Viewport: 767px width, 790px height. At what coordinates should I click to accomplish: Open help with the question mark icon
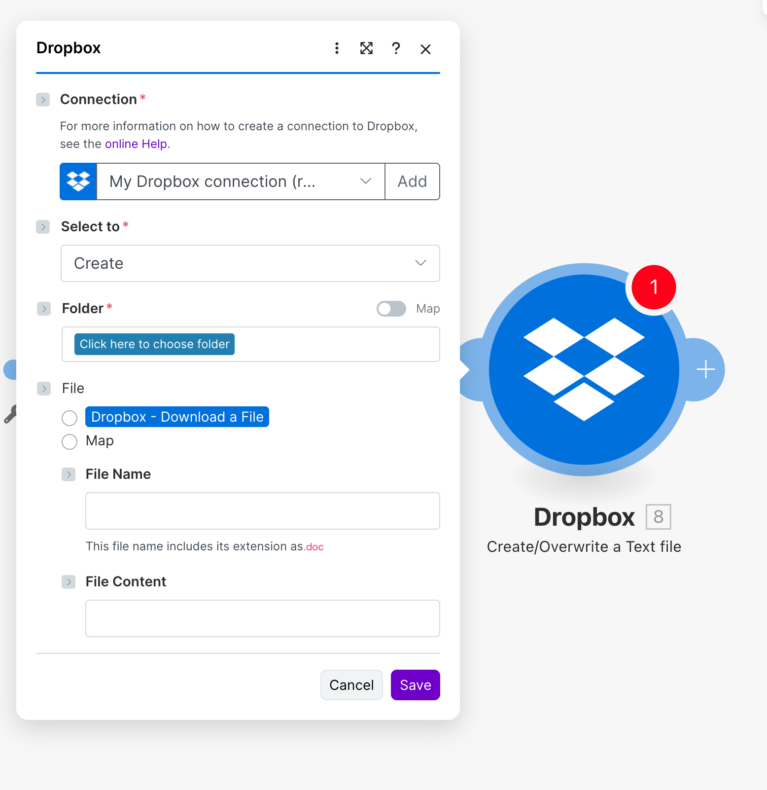coord(396,48)
